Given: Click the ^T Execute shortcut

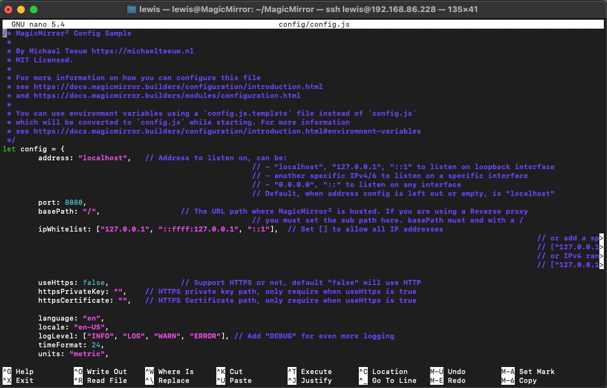Looking at the screenshot, I should [x=309, y=371].
